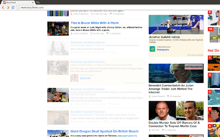Click the BuzzFeed favicon on the tab
Screen dimensions: 220x137
pos(4,2)
